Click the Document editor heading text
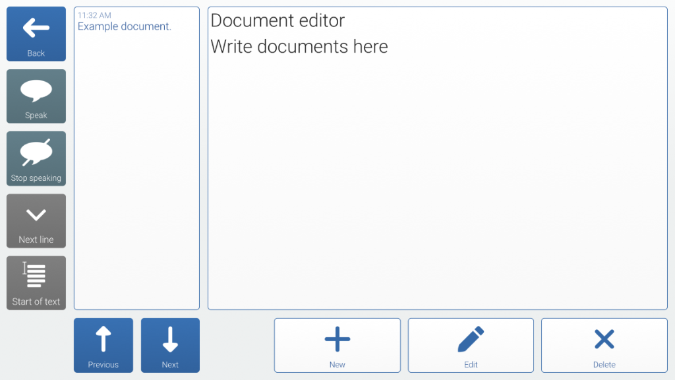Viewport: 675px width, 380px height. tap(278, 20)
